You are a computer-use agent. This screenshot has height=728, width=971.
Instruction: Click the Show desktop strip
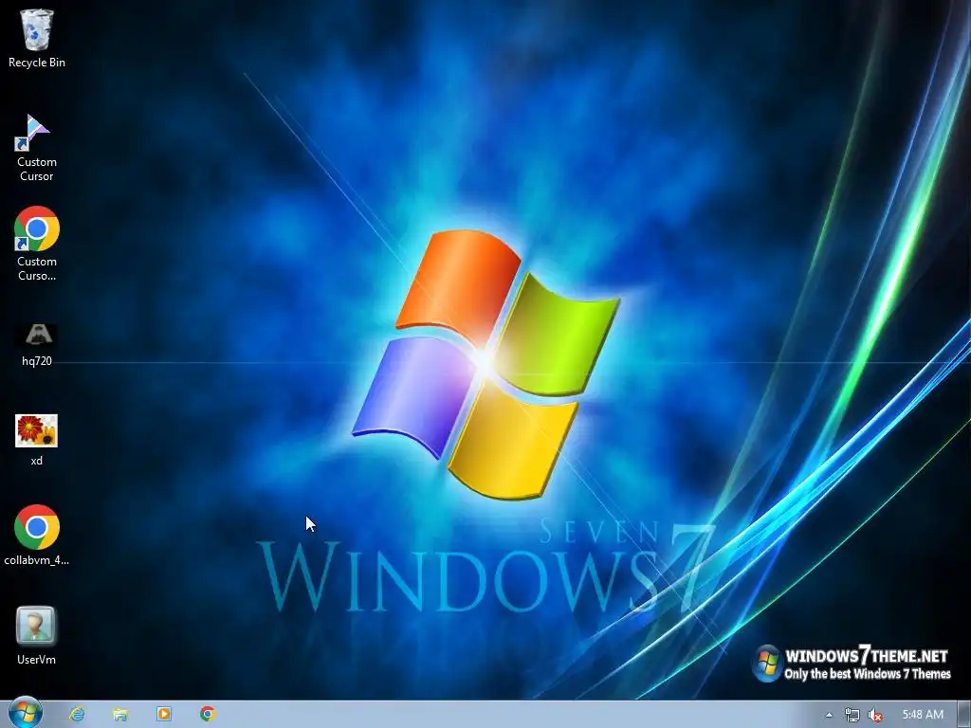pos(963,715)
